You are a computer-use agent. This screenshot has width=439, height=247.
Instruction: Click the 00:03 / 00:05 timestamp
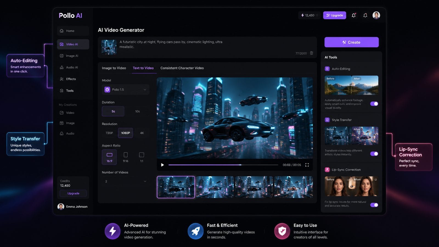(292, 165)
